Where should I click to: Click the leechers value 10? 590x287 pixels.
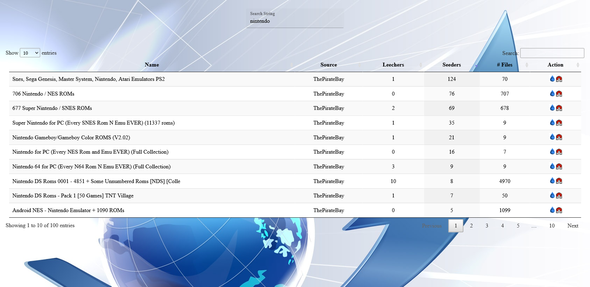(x=393, y=181)
